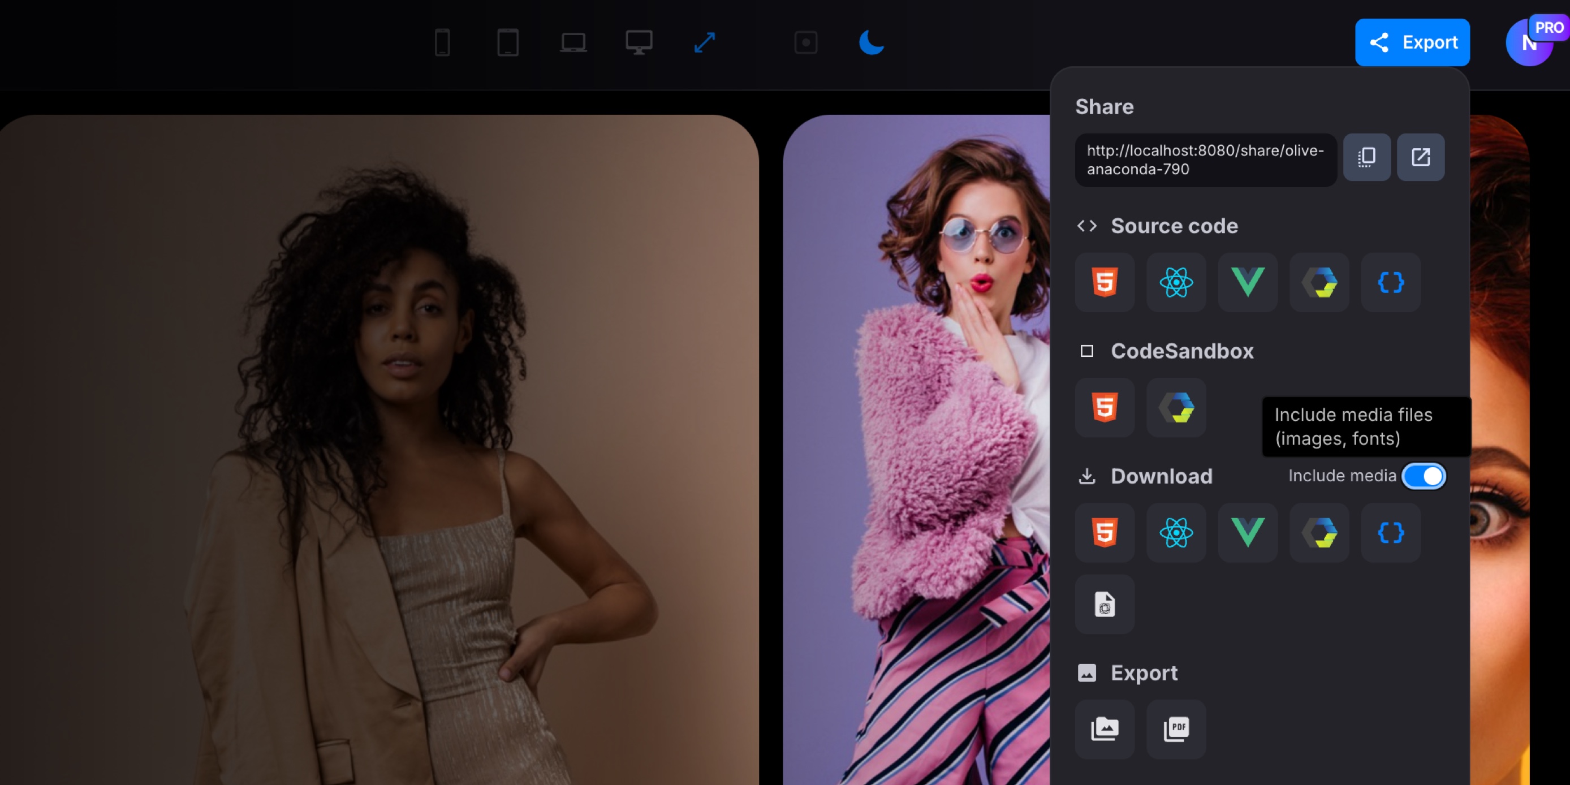Toggle the square frame outline icon
Image resolution: width=1570 pixels, height=785 pixels.
pyautogui.click(x=806, y=42)
